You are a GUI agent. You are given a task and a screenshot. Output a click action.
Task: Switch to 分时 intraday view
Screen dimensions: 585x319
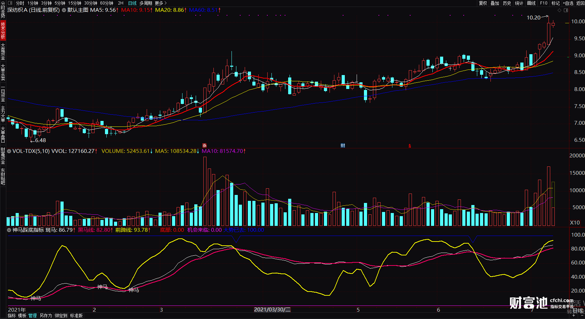tap(20, 3)
